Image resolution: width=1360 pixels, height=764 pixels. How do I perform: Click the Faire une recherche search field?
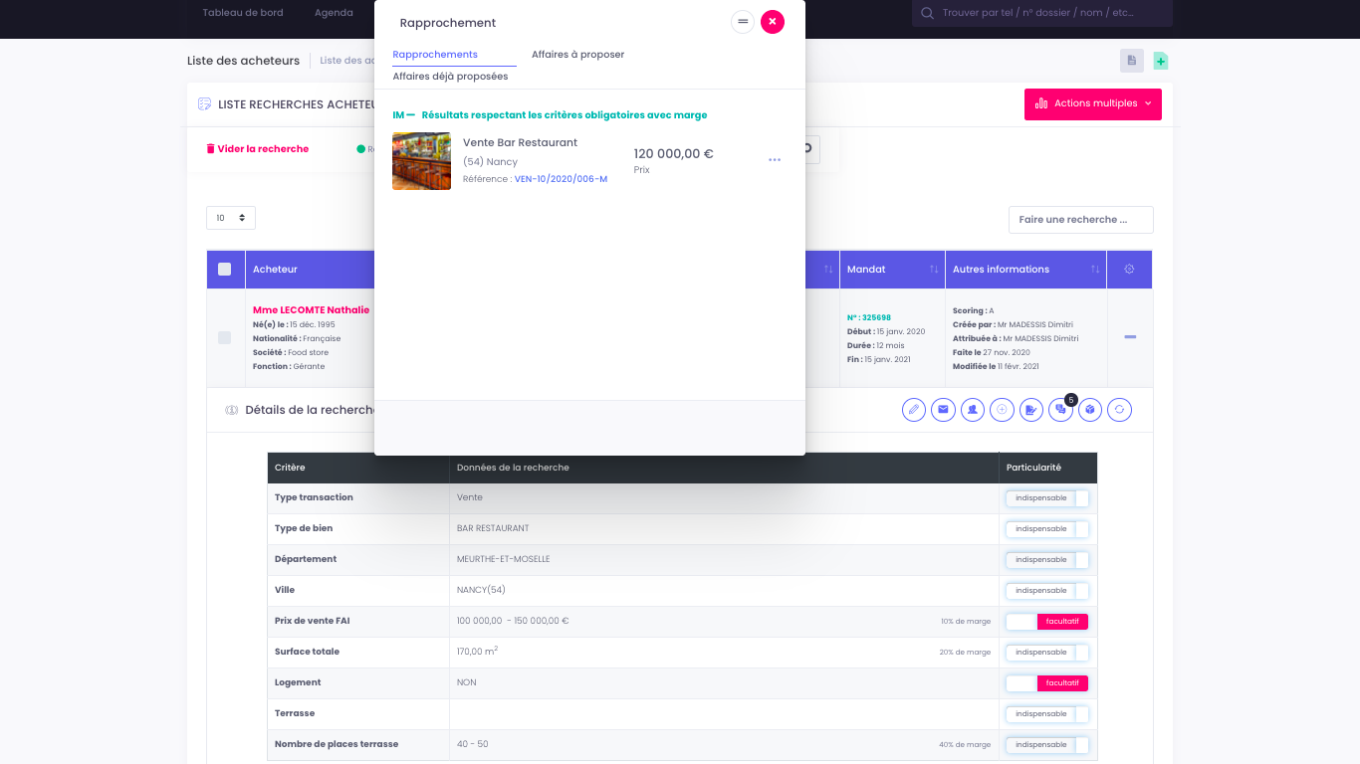pyautogui.click(x=1080, y=220)
